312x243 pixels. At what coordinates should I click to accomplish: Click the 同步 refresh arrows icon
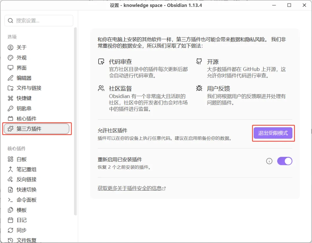10,230
